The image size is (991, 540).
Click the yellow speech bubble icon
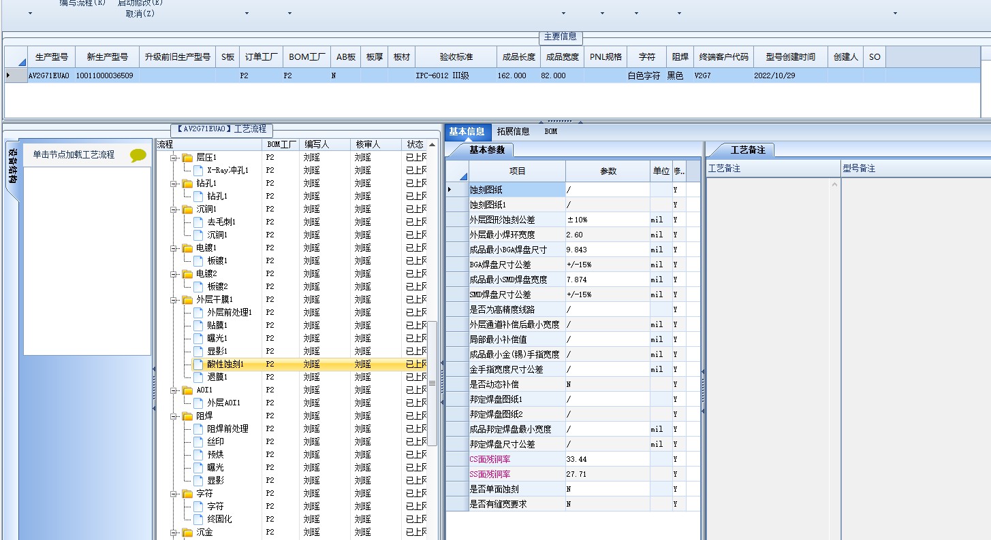(138, 156)
